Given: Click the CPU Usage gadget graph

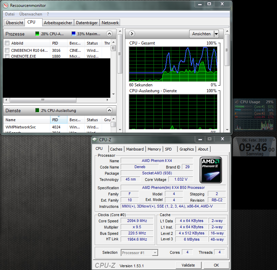Looking at the screenshot, I should (254, 125).
